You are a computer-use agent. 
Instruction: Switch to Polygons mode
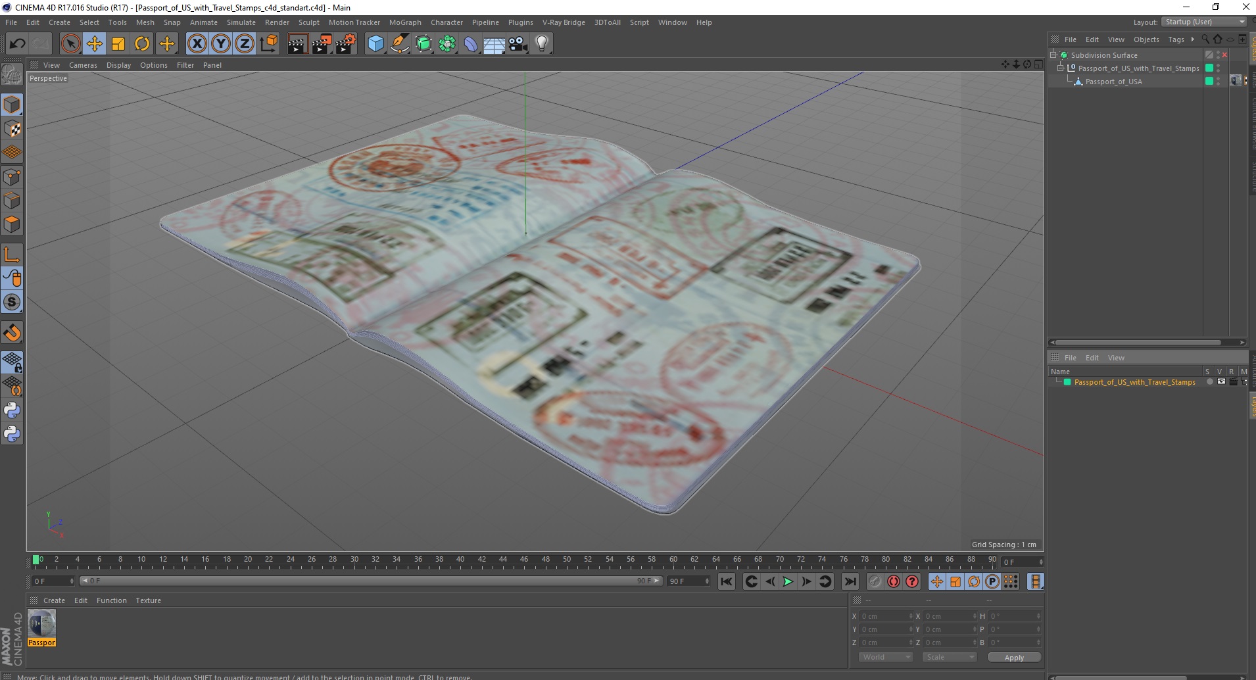[12, 224]
